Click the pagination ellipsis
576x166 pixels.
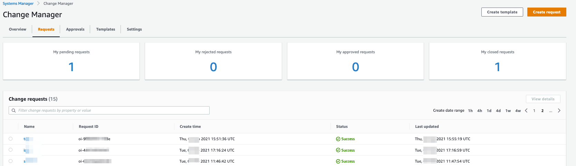pos(551,111)
